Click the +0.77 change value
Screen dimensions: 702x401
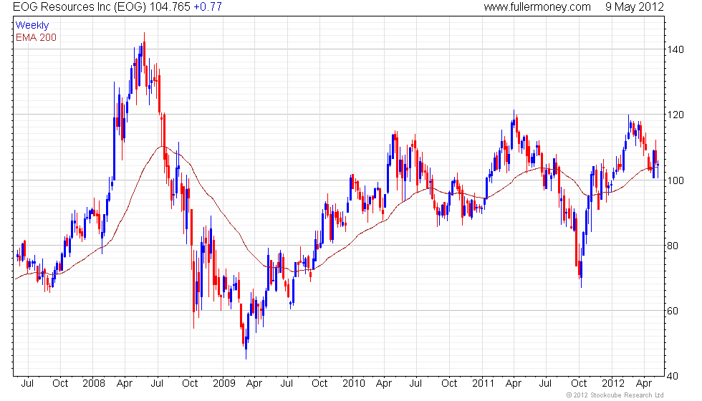click(x=208, y=6)
